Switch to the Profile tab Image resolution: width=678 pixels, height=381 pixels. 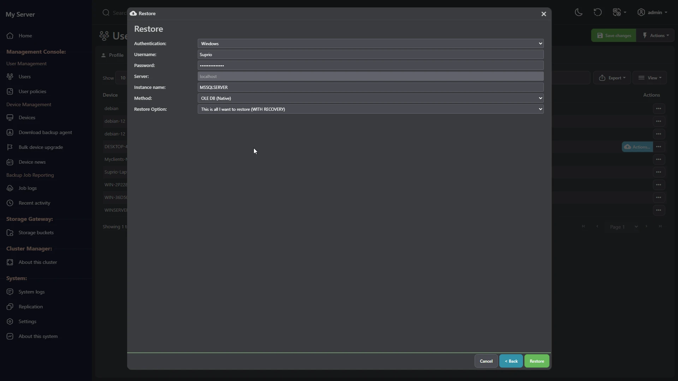click(x=112, y=55)
